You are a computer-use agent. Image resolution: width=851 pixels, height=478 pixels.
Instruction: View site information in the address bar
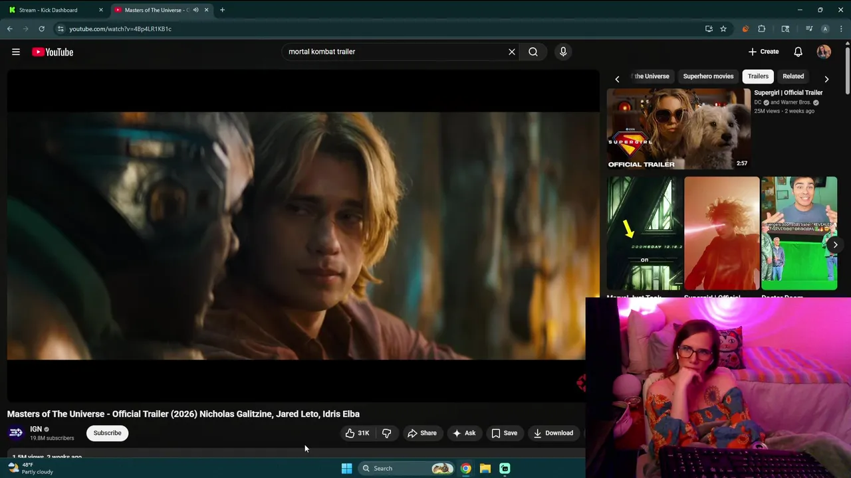click(x=61, y=29)
